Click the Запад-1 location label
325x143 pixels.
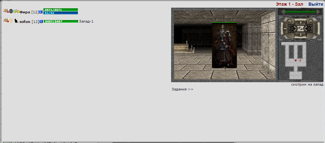pyautogui.click(x=86, y=21)
